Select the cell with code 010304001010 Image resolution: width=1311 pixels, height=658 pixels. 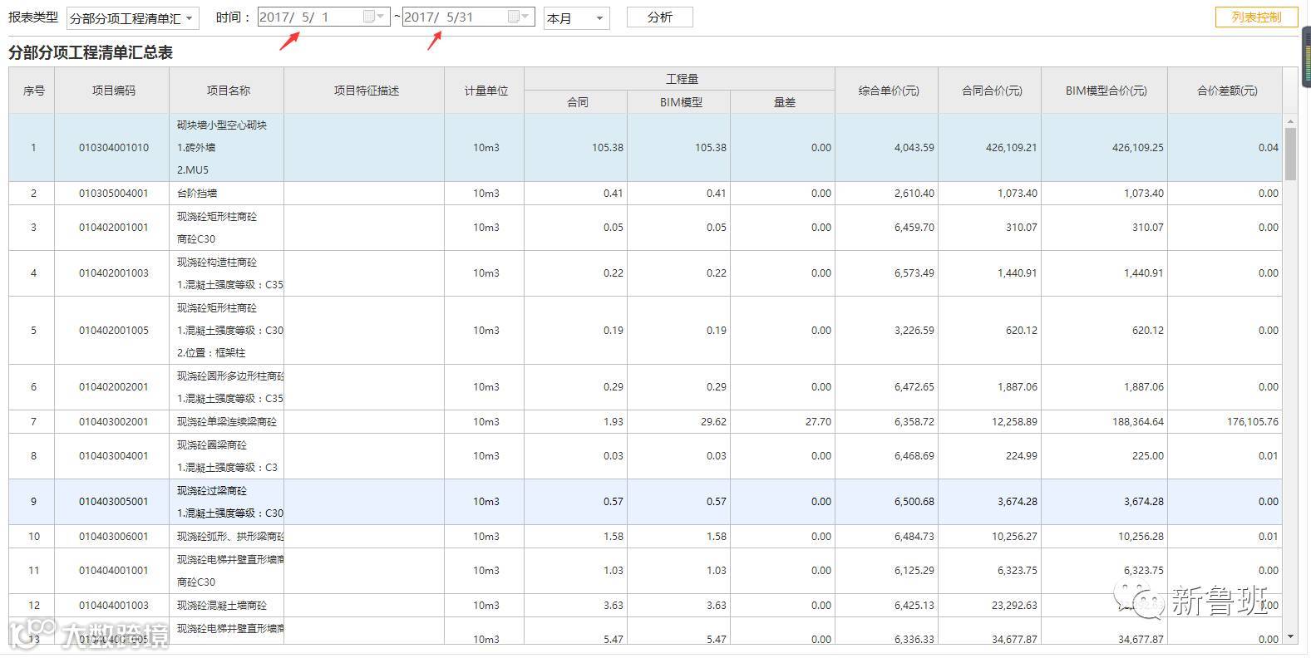[113, 148]
